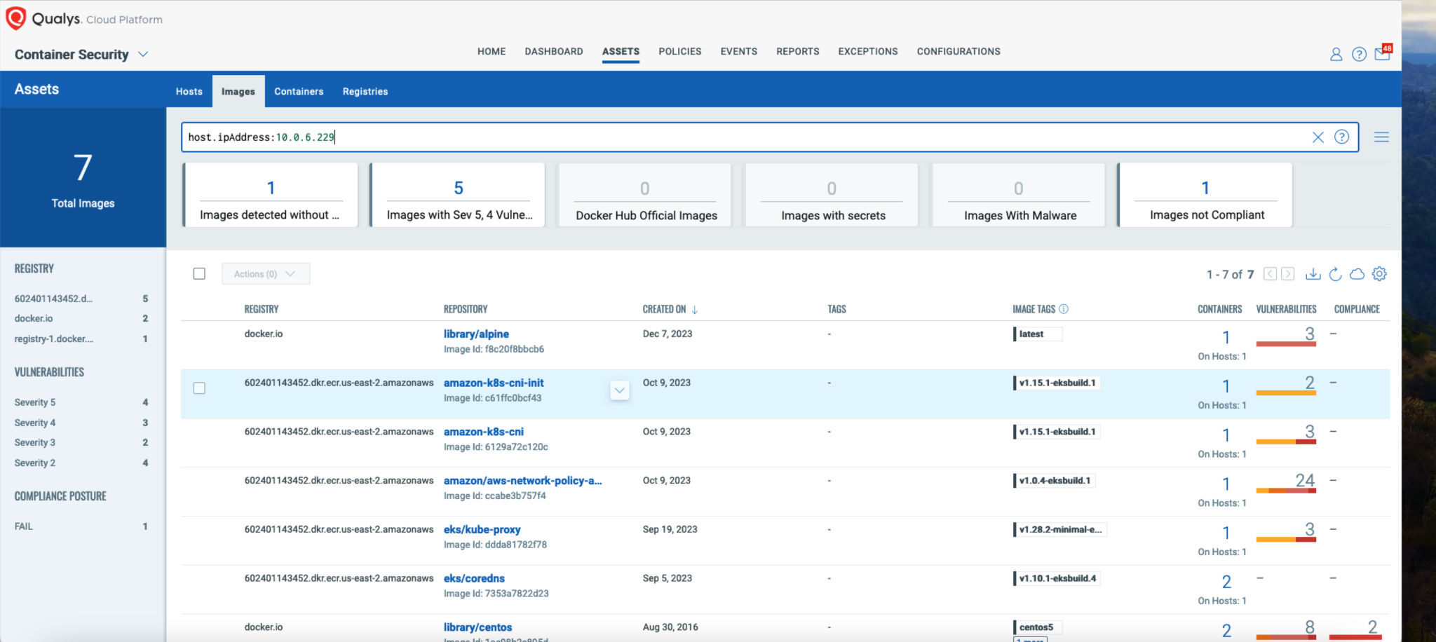Toggle the select-all checkbox above the table
Screen dimensions: 1436x642
point(199,273)
